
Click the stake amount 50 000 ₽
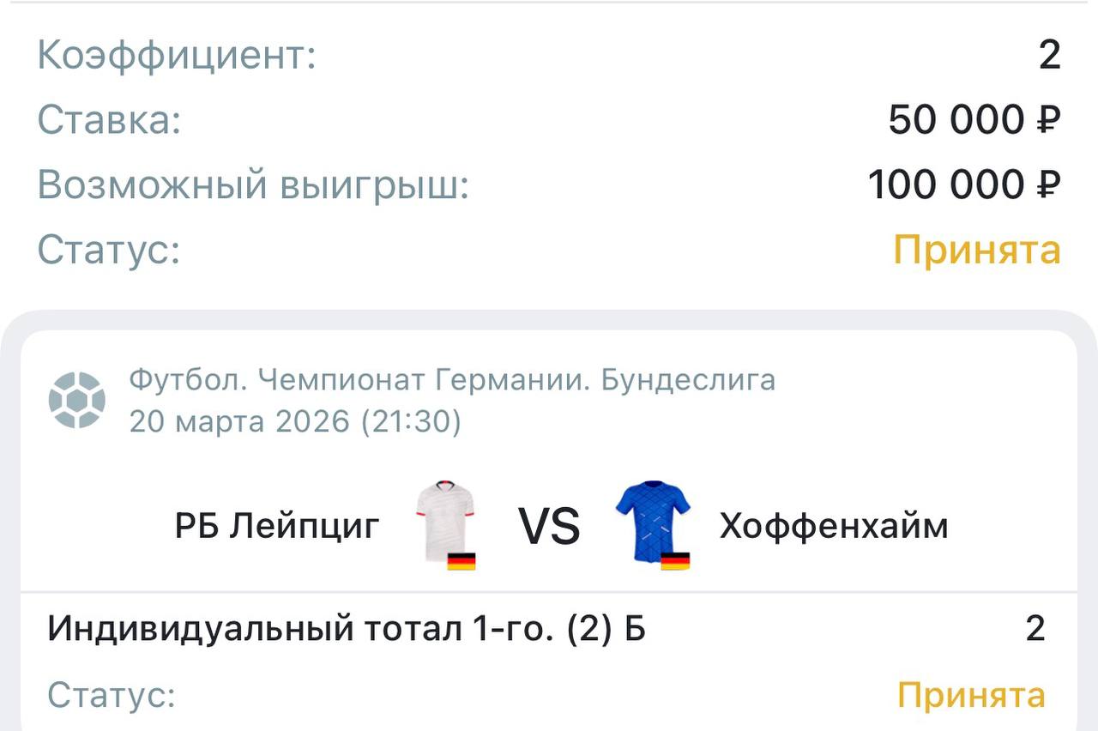tap(974, 120)
